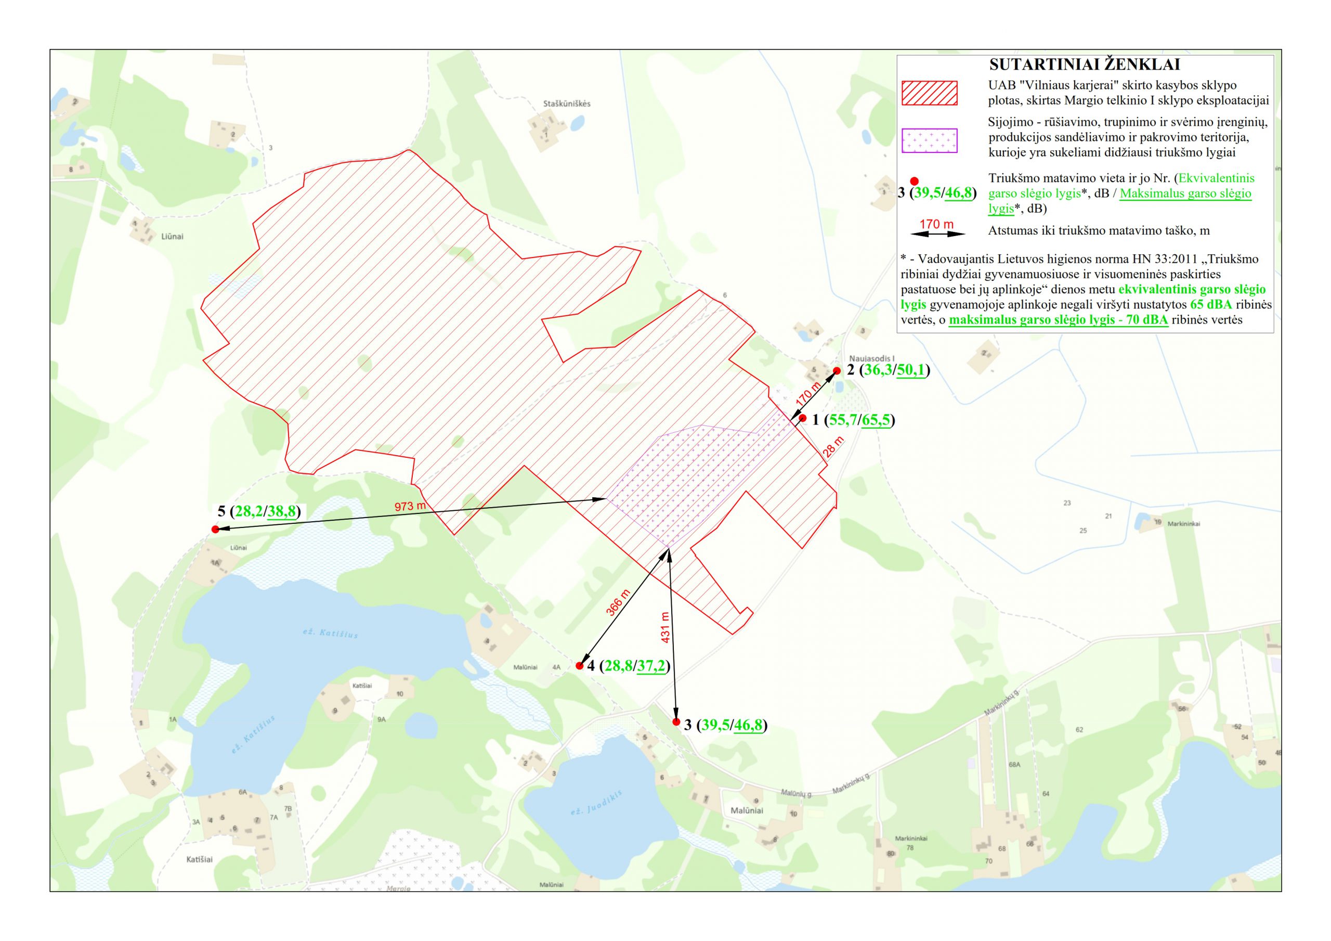This screenshot has width=1331, height=941.
Task: Click the Katišiai village label
Action: click(x=200, y=859)
